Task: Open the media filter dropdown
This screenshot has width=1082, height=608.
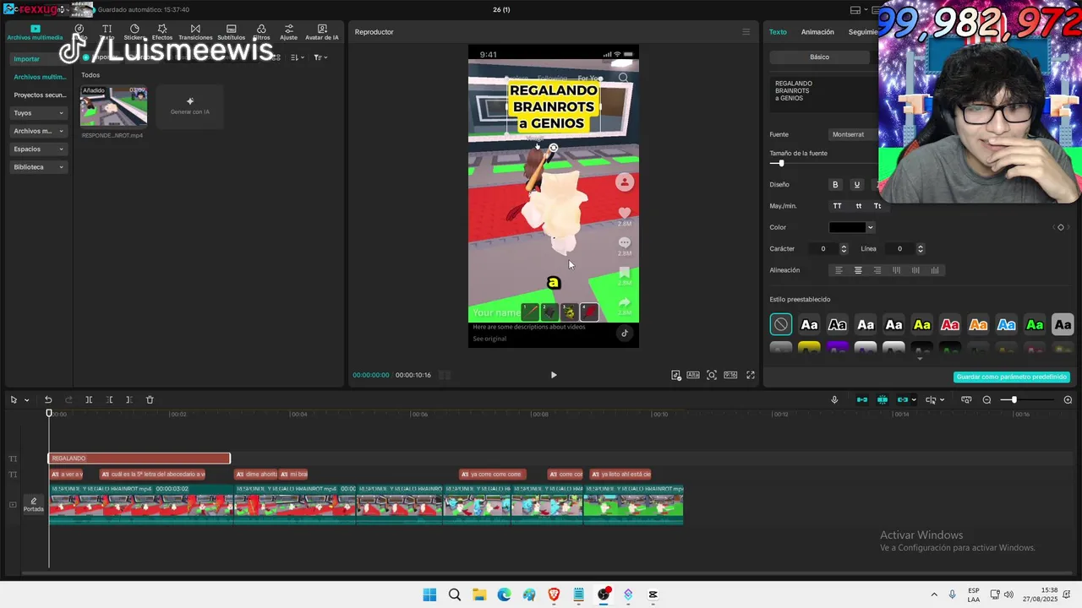Action: click(x=320, y=57)
